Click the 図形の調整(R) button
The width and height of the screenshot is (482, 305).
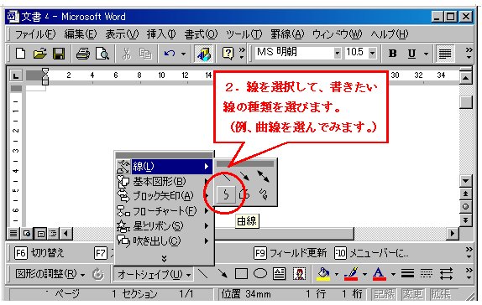[50, 274]
